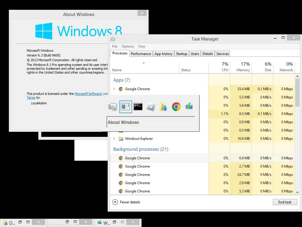Click the Task Manager title bar icon
302x227 pixels.
point(113,39)
